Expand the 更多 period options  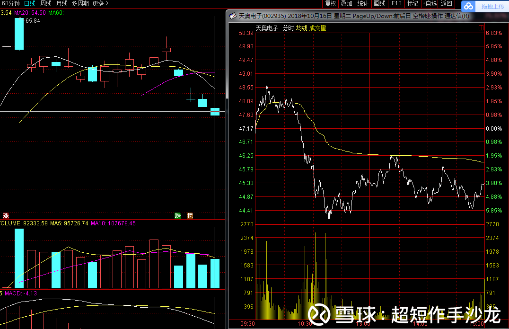[x=100, y=4]
